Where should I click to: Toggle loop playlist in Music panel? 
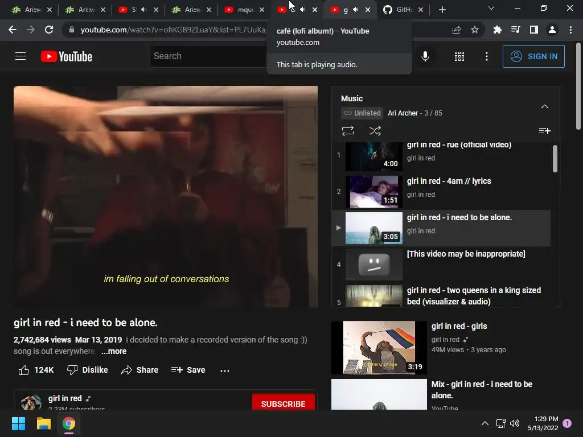348,131
